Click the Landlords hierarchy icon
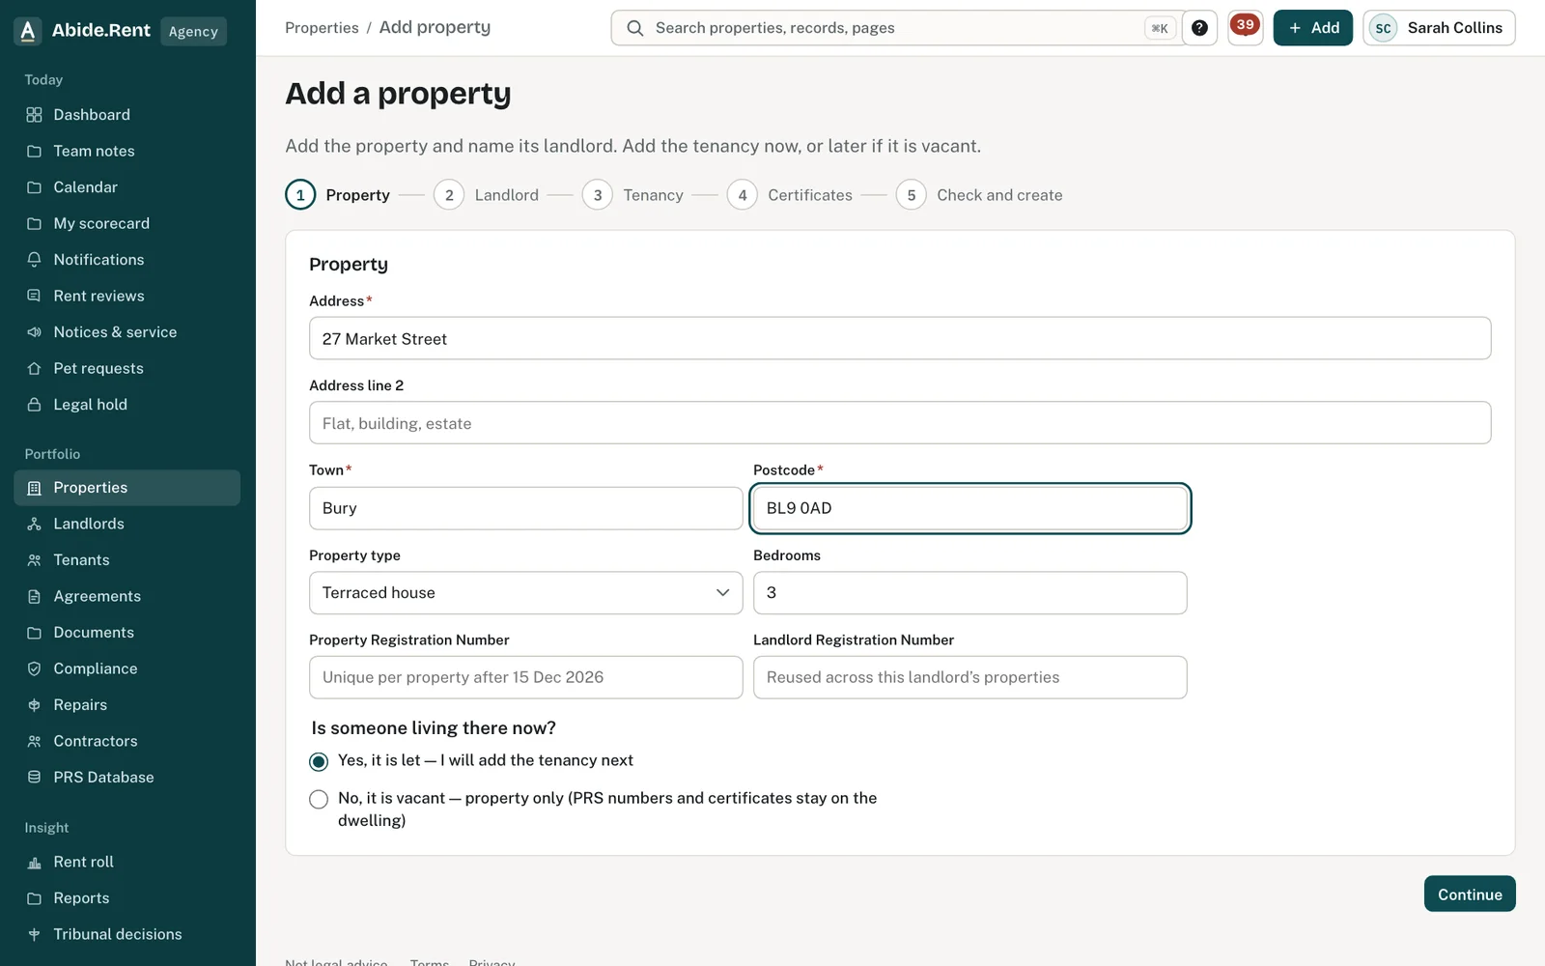 tap(34, 524)
